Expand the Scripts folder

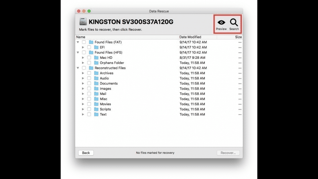tap(83, 109)
